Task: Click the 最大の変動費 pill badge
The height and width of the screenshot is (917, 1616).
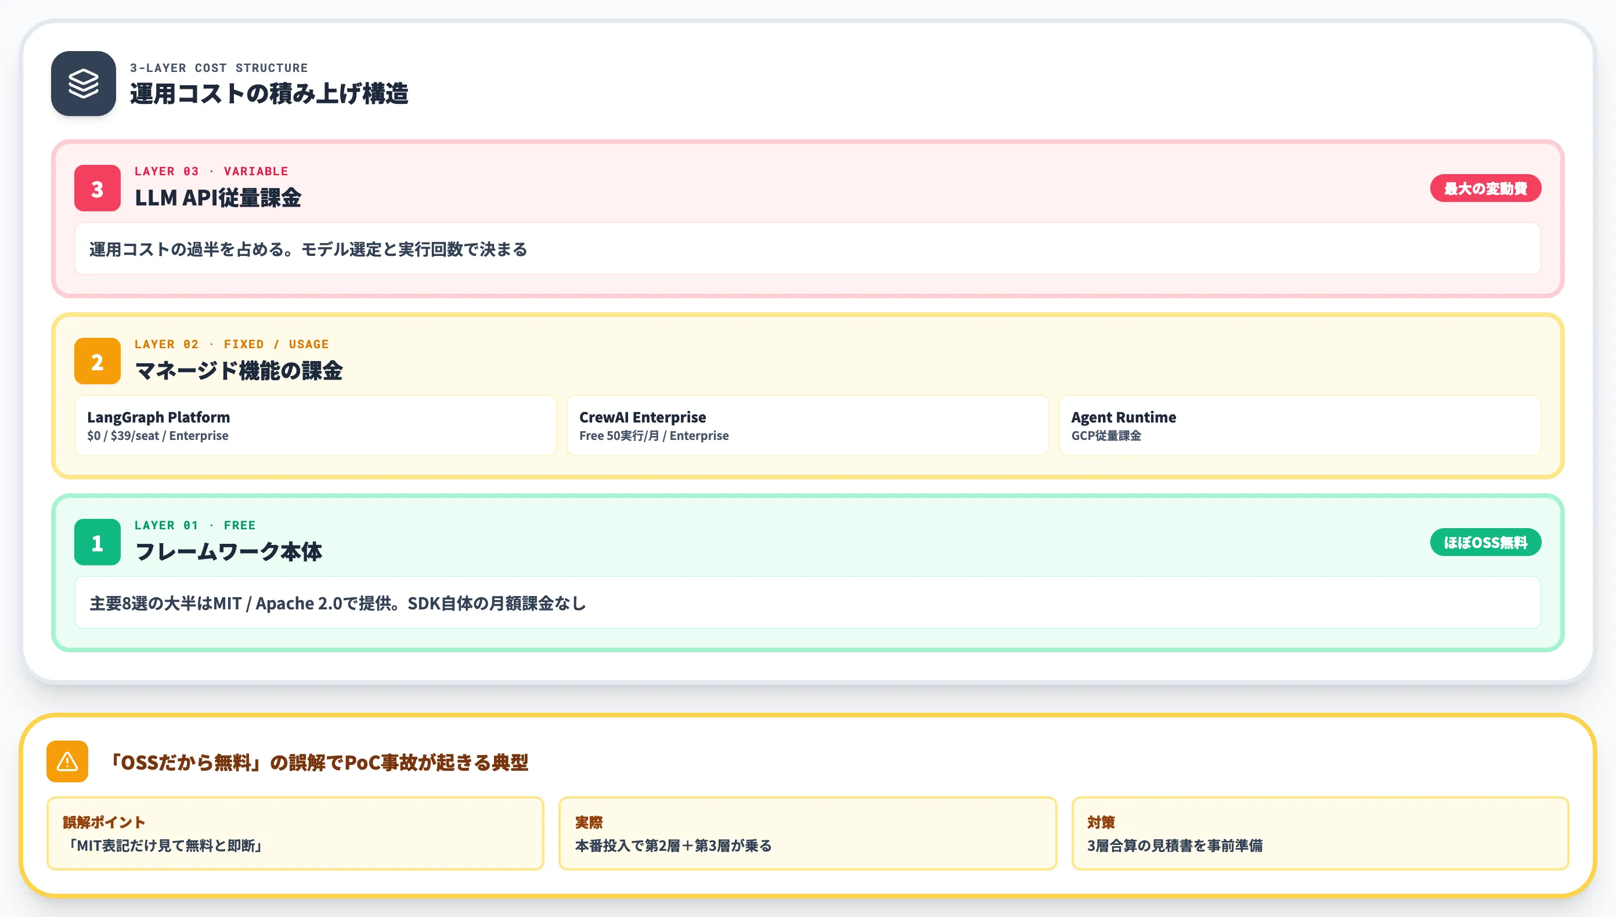Action: coord(1485,188)
